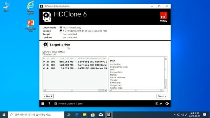Viewport: 210px width, 118px height.
Task: Click the volume speaker tray icon
Action: pos(182,115)
